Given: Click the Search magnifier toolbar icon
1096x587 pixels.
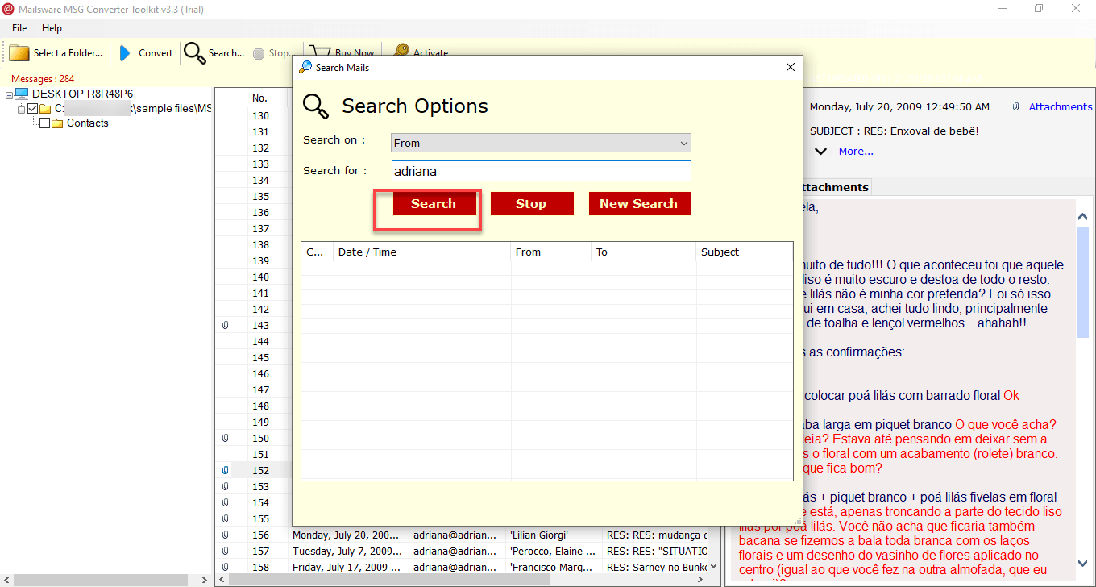Looking at the screenshot, I should pyautogui.click(x=194, y=52).
